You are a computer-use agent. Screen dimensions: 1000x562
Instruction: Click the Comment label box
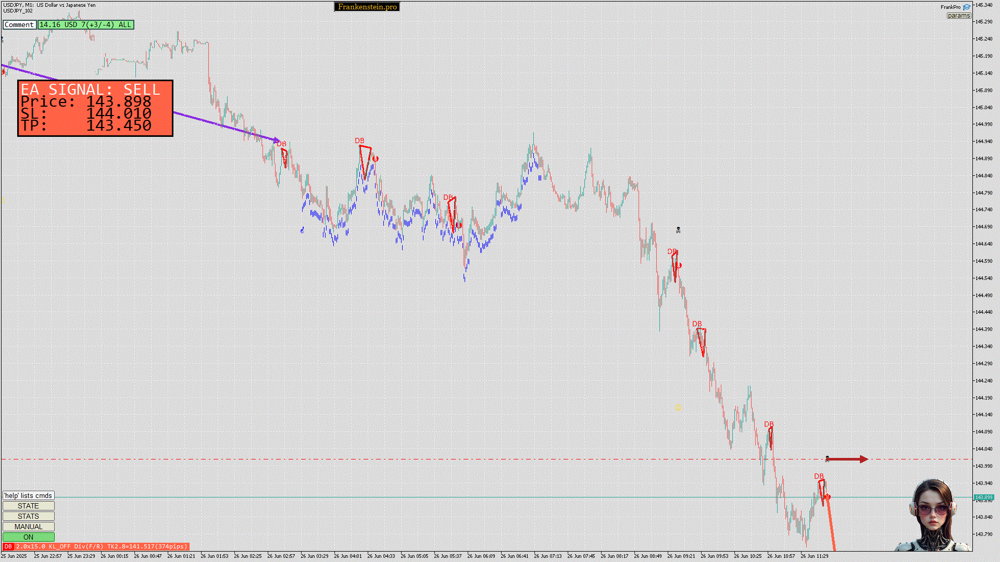(19, 24)
